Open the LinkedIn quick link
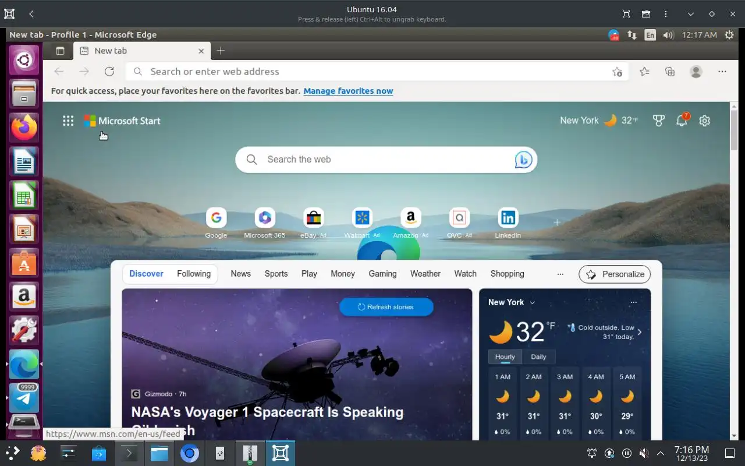The width and height of the screenshot is (745, 466). click(x=508, y=223)
